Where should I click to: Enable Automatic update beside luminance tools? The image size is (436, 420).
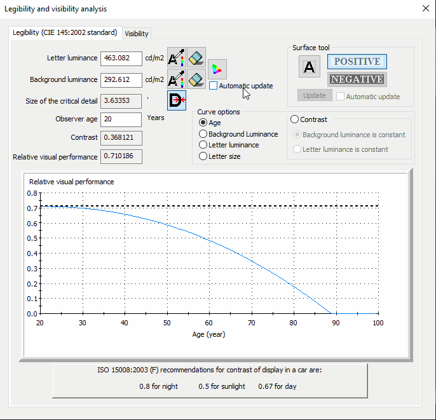pos(214,86)
